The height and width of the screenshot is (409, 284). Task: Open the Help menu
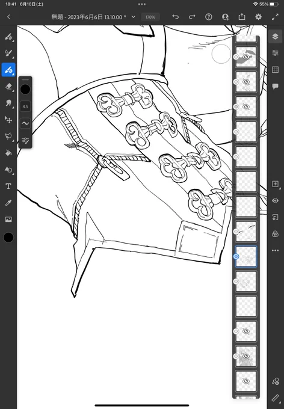[x=209, y=17]
